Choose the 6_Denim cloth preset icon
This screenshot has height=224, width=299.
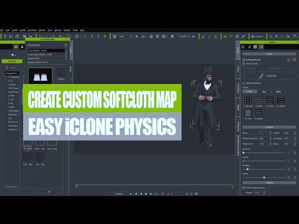click(x=259, y=113)
